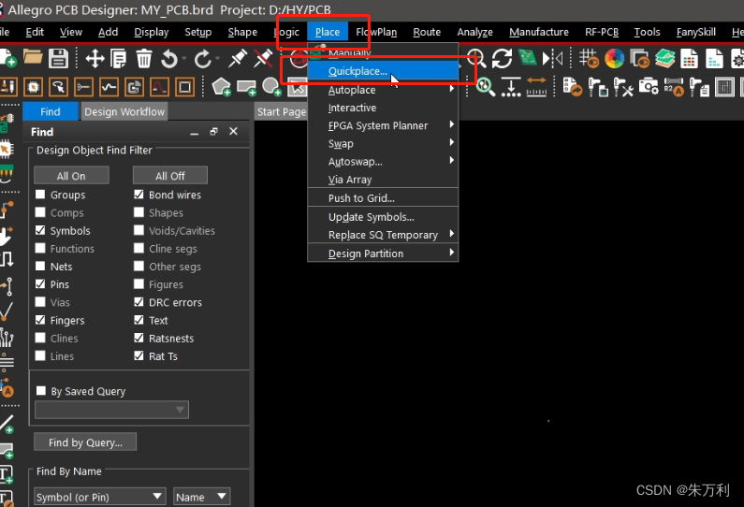Add a circle shape
This screenshot has height=507, width=744.
coord(272,87)
